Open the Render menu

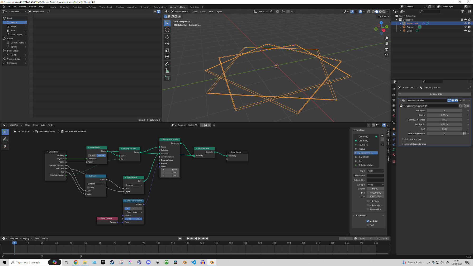pos(22,7)
